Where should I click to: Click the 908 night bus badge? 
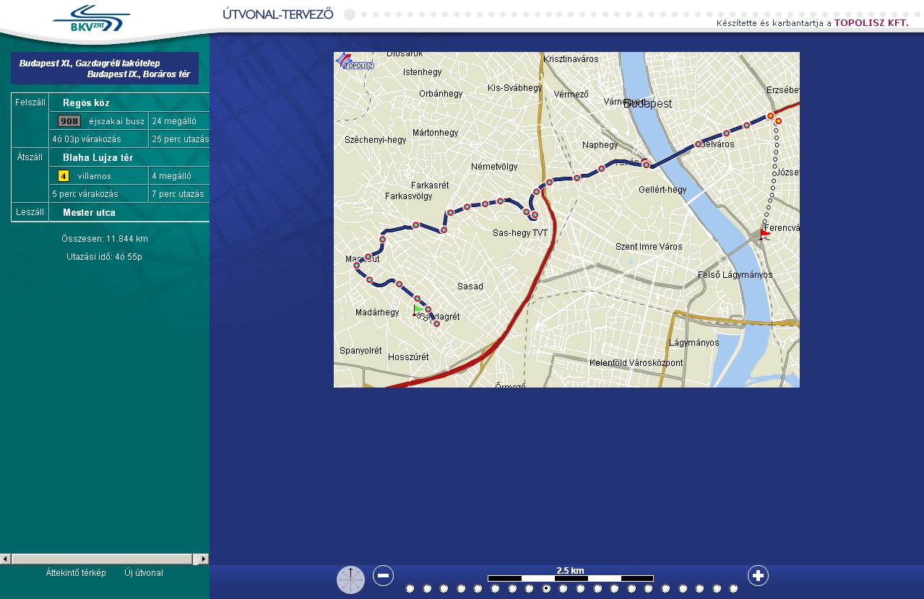point(69,121)
